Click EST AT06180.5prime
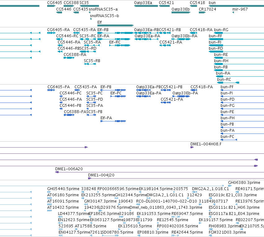The width and height of the screenshot is (264, 237). tap(50, 198)
